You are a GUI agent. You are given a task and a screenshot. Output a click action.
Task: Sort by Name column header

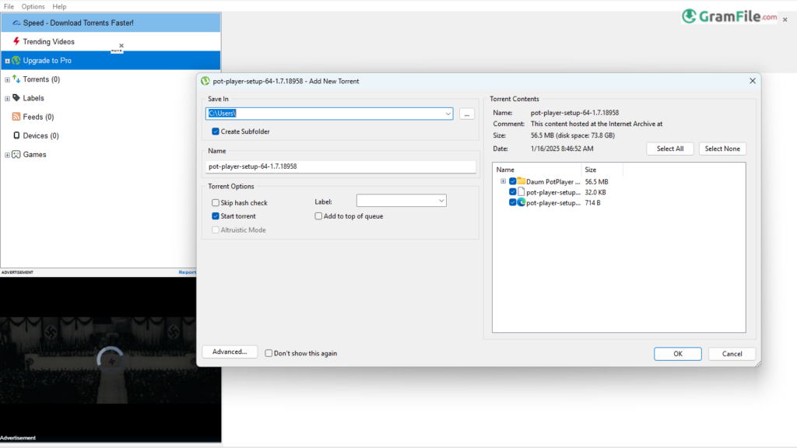537,170
